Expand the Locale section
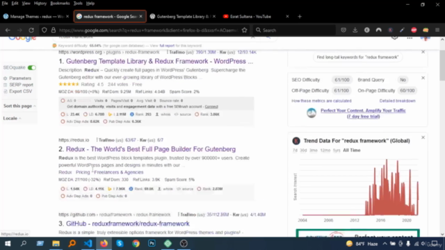The image size is (445, 250). 12,118
